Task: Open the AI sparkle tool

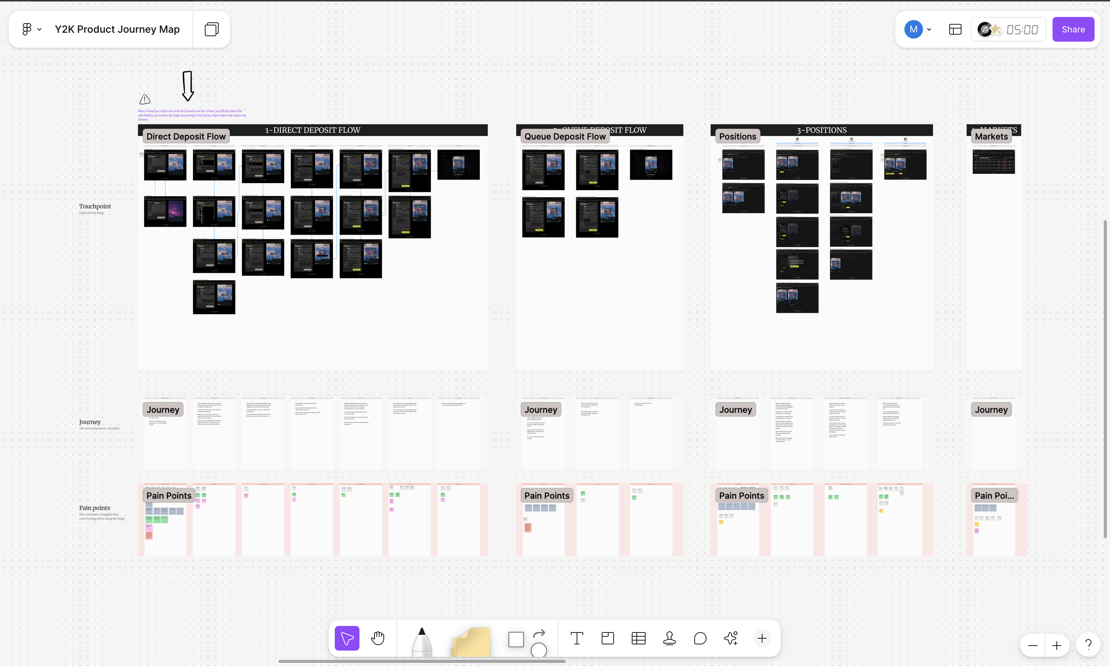Action: click(x=730, y=638)
